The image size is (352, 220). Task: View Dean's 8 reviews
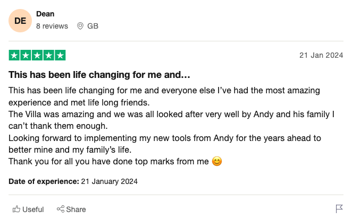pos(52,26)
